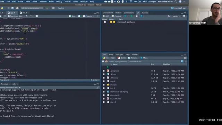Viewport: 222px width, 125px height.
Task: Open plumber.R from the Files list
Action: pyautogui.click(x=115, y=95)
